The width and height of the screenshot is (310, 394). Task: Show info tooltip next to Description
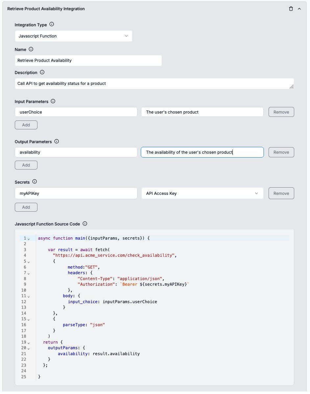point(42,72)
